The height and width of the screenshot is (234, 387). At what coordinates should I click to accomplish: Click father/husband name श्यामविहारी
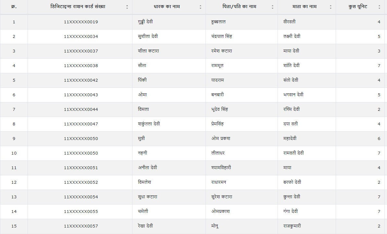[x=221, y=168]
